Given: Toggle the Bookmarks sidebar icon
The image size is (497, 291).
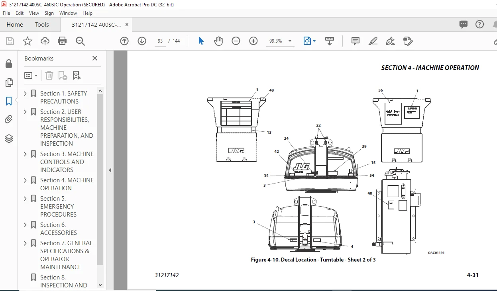Looking at the screenshot, I should [9, 101].
